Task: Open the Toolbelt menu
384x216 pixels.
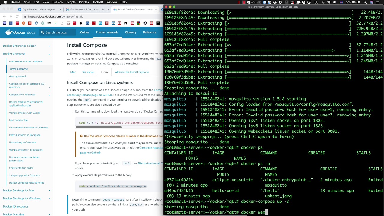Action: click(97, 2)
